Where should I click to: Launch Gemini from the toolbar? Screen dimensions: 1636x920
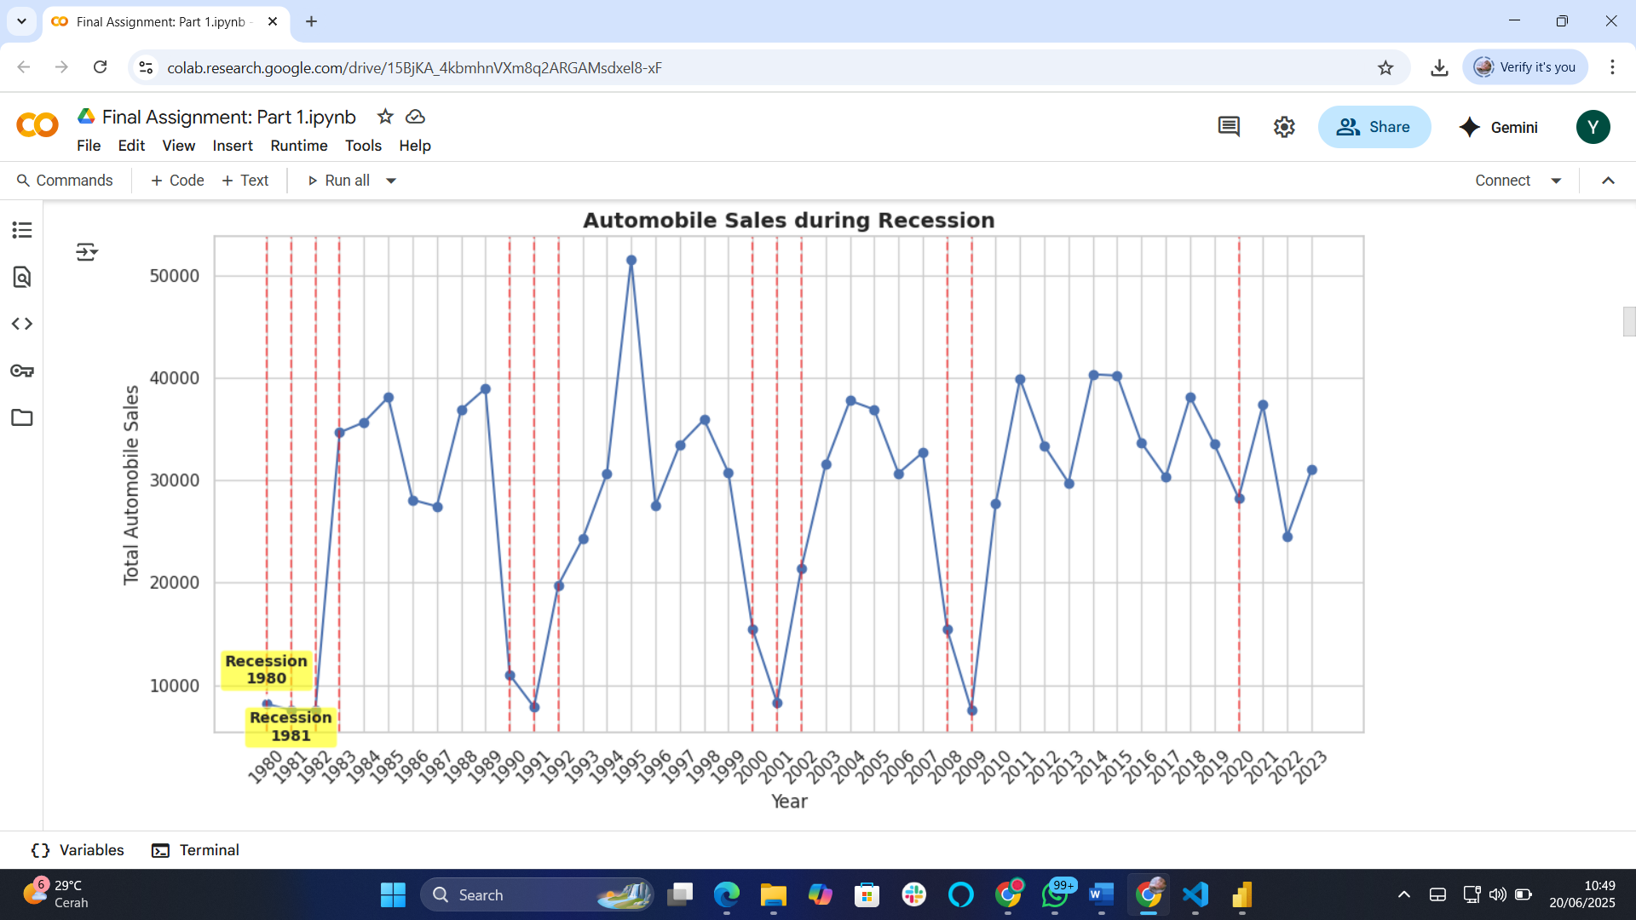point(1500,127)
